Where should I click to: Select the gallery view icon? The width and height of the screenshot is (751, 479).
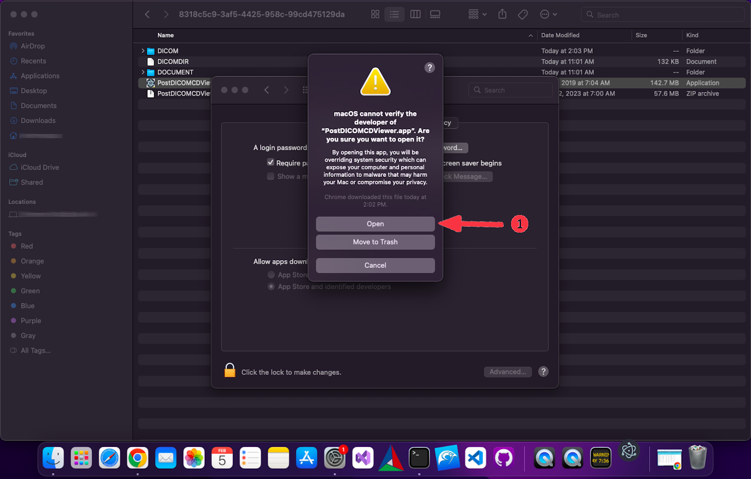[435, 14]
